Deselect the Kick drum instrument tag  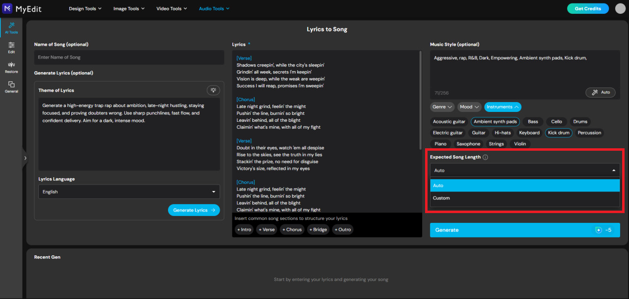click(x=558, y=133)
